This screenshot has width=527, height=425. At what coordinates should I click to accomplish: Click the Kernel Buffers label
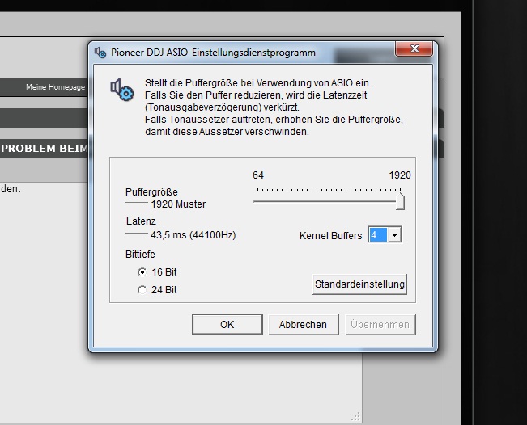tap(331, 236)
